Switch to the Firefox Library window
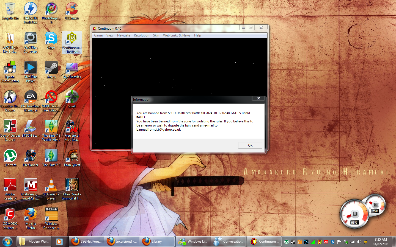This screenshot has width=396, height=247. click(x=157, y=242)
